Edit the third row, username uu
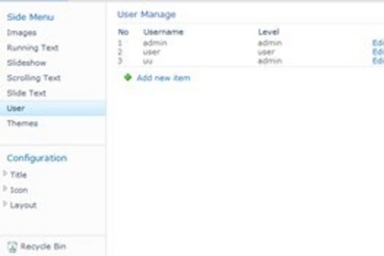 coord(378,60)
